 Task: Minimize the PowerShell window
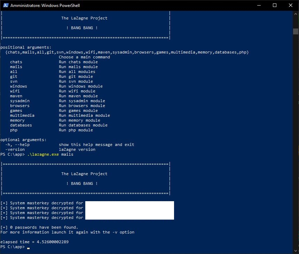259,5
